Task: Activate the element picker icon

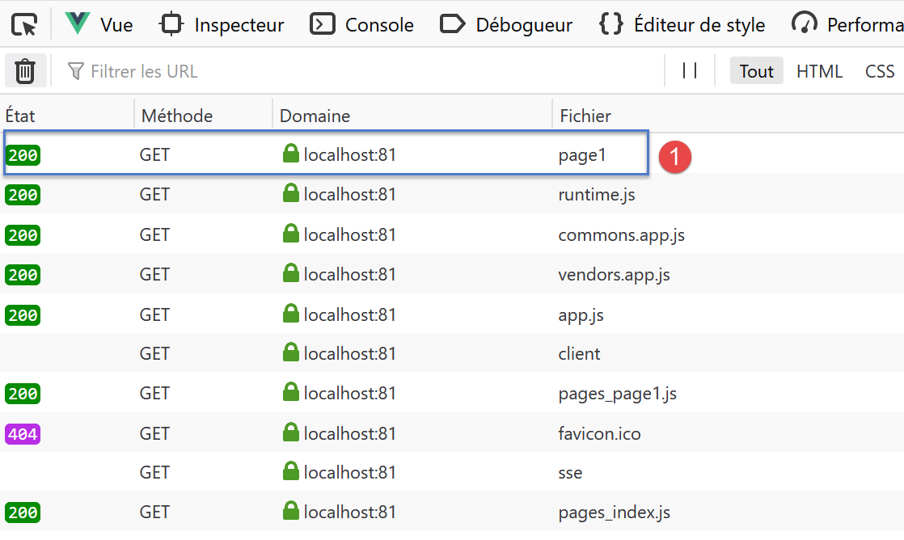Action: pos(24,24)
